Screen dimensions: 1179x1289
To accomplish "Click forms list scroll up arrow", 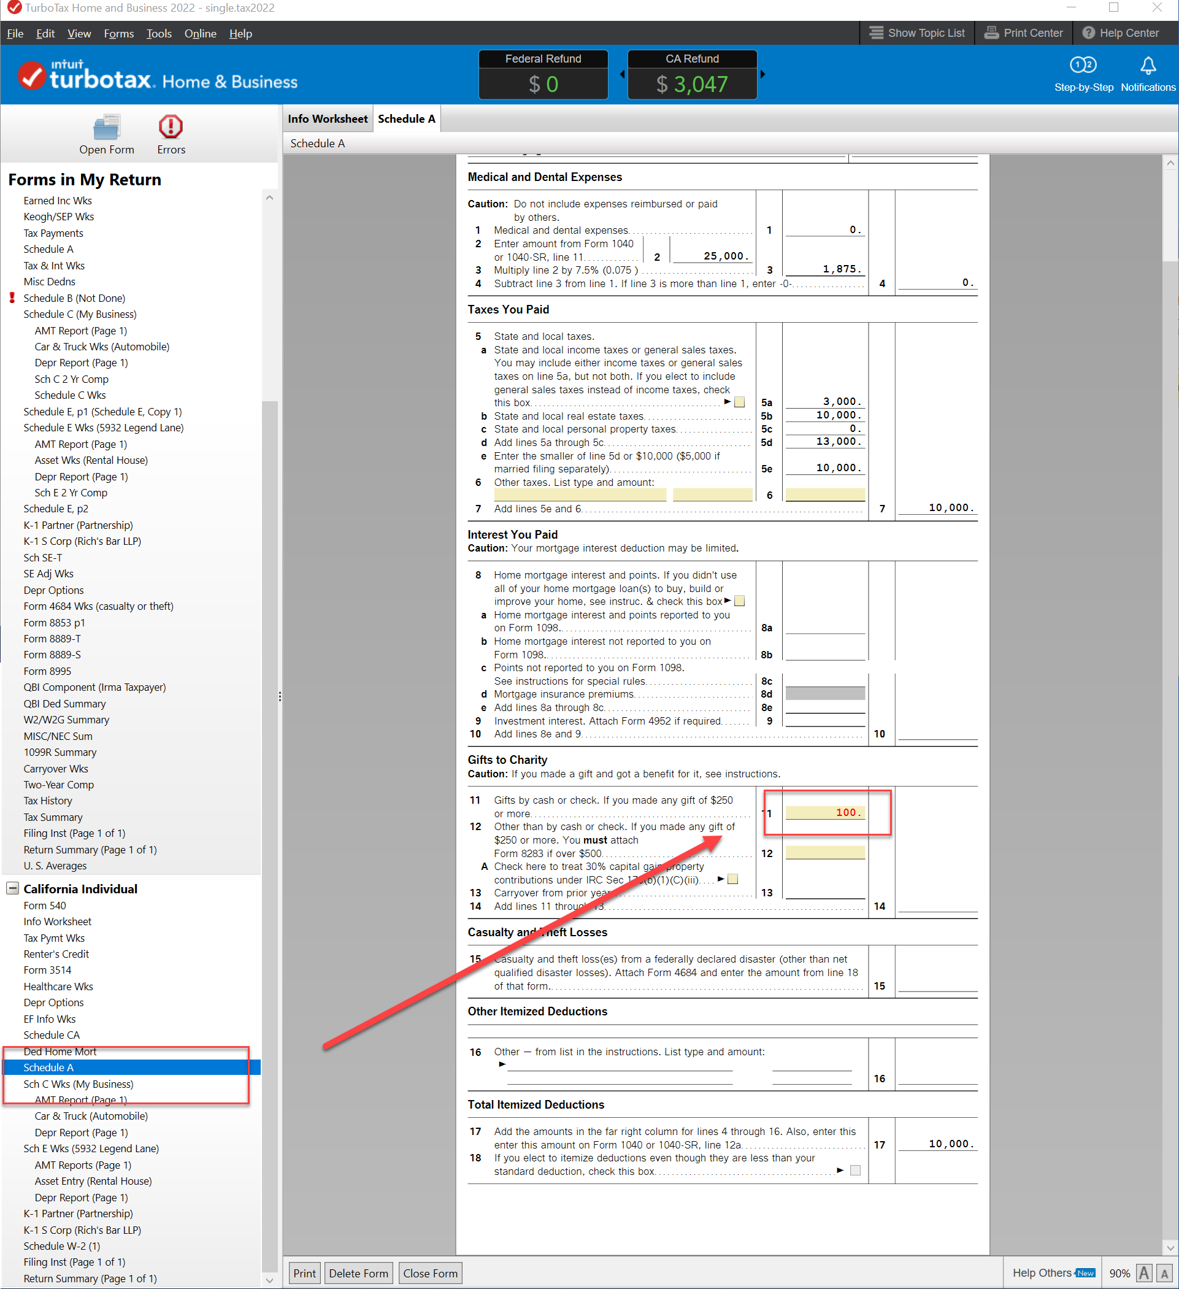I will point(269,198).
